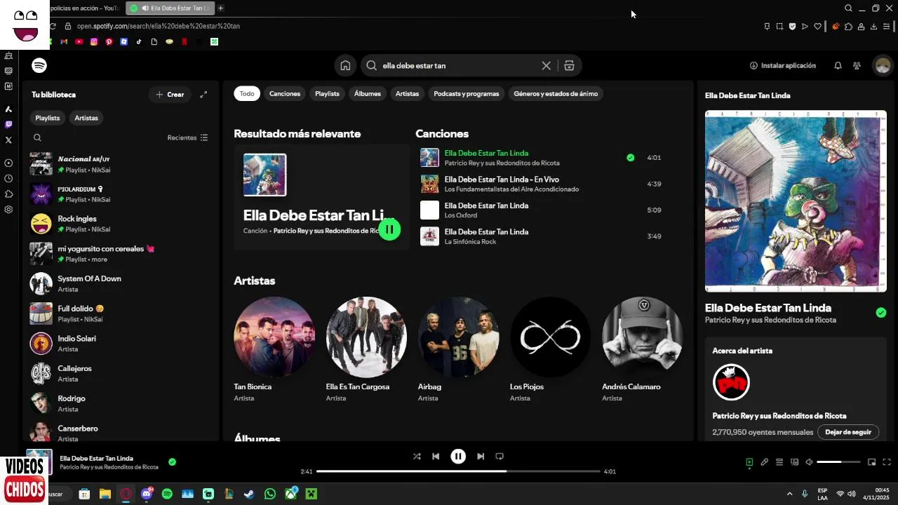898x505 pixels.
Task: Enter fullscreen player mode
Action: tap(887, 462)
